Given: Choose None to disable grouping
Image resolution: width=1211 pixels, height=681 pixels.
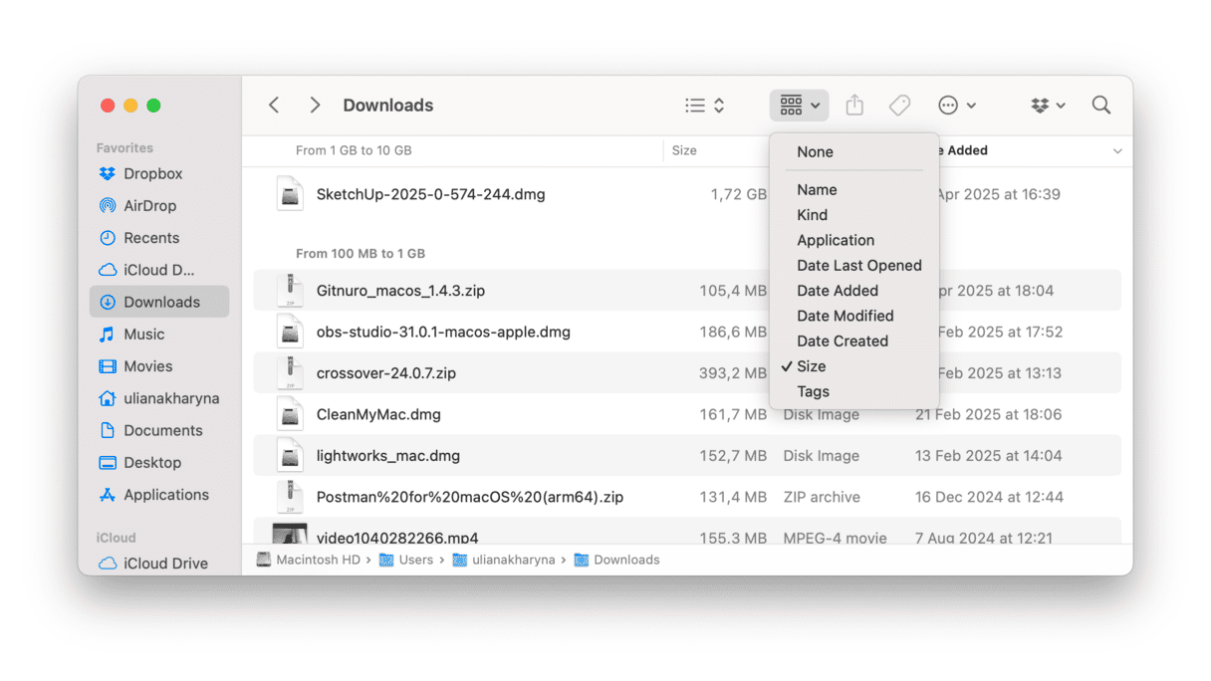Looking at the screenshot, I should [x=815, y=152].
